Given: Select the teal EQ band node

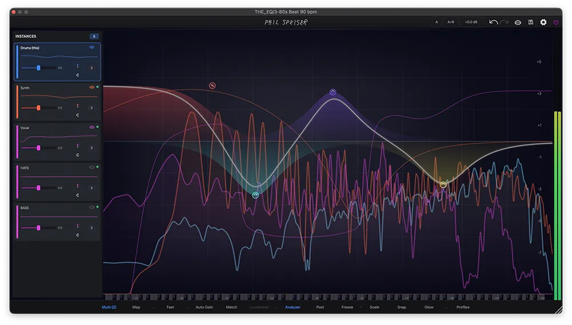Looking at the screenshot, I should (256, 195).
